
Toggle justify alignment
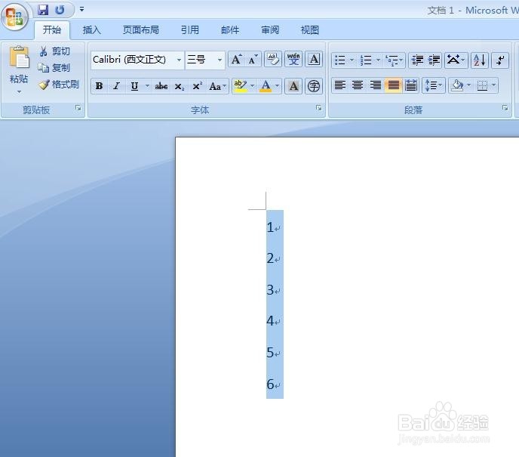pyautogui.click(x=393, y=85)
